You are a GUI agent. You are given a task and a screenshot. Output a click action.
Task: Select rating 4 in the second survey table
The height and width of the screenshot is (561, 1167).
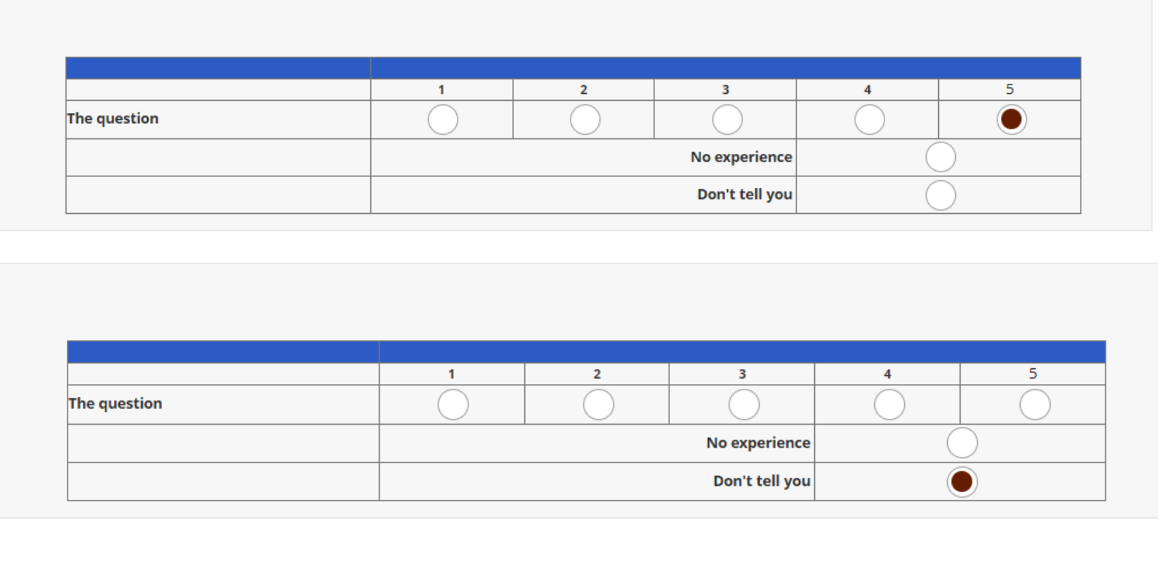click(889, 405)
